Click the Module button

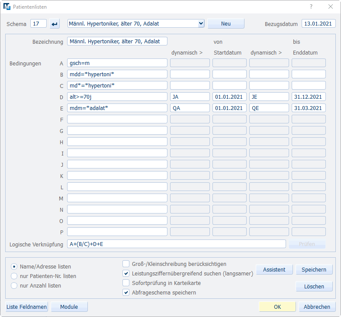click(69, 307)
